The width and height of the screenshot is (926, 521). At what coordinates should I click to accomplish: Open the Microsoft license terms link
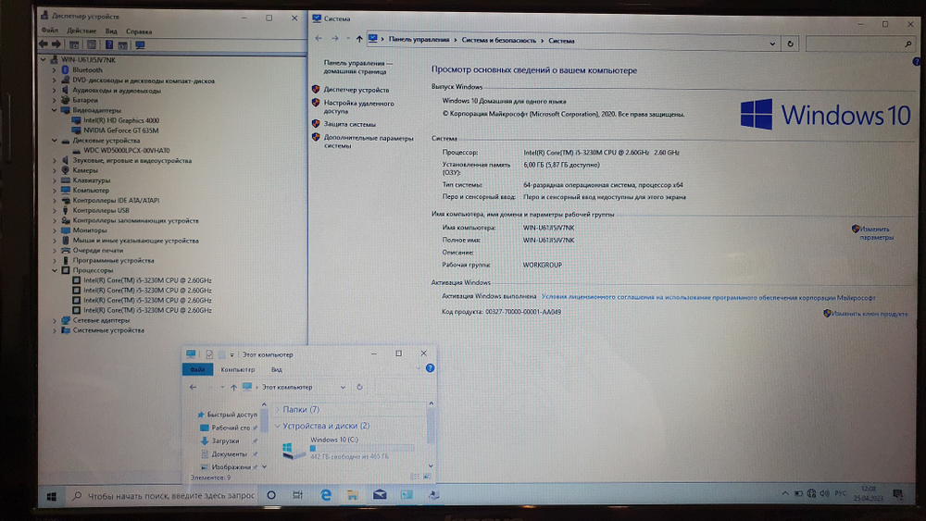pos(708,297)
